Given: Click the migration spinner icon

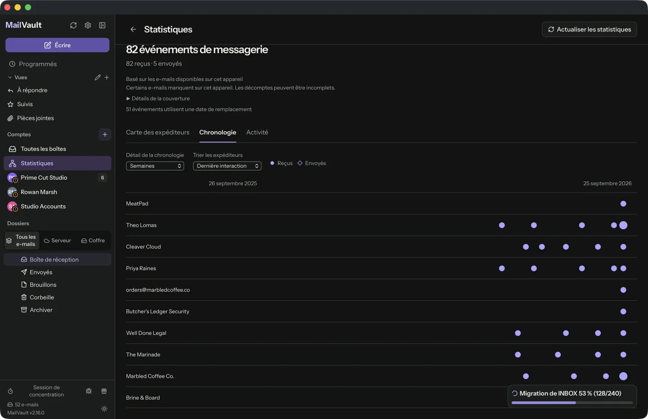Looking at the screenshot, I should (x=515, y=393).
